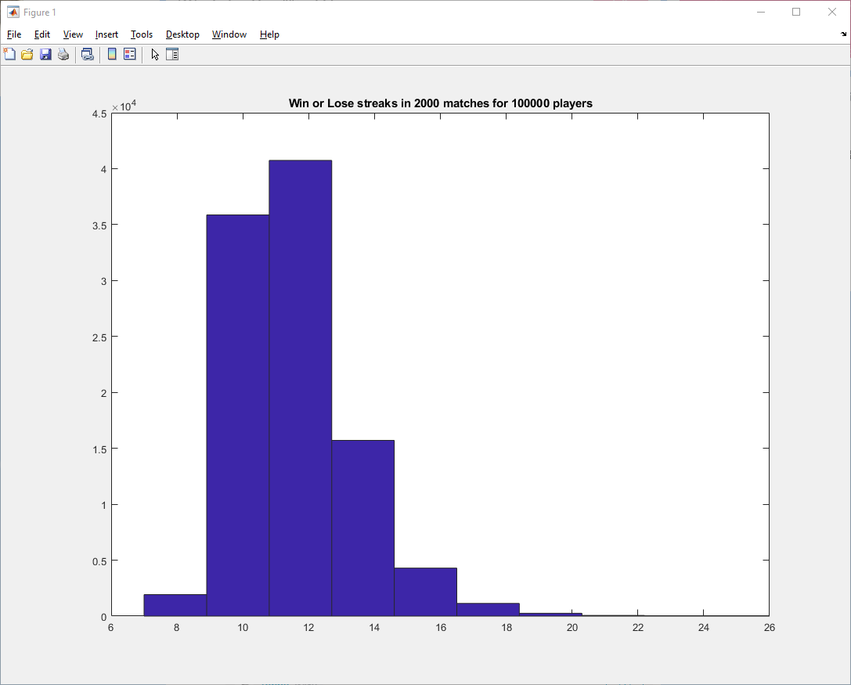Open the Tools menu
This screenshot has width=851, height=685.
click(142, 34)
